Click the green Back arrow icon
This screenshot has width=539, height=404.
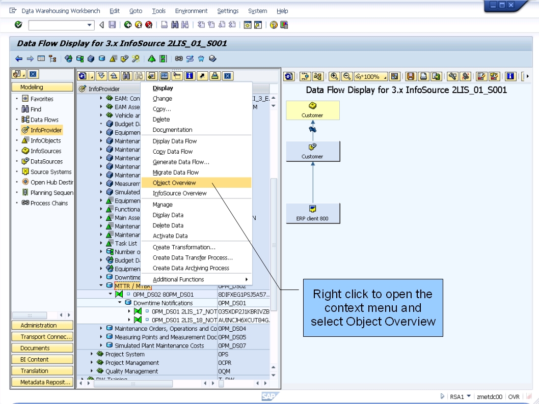coord(128,25)
